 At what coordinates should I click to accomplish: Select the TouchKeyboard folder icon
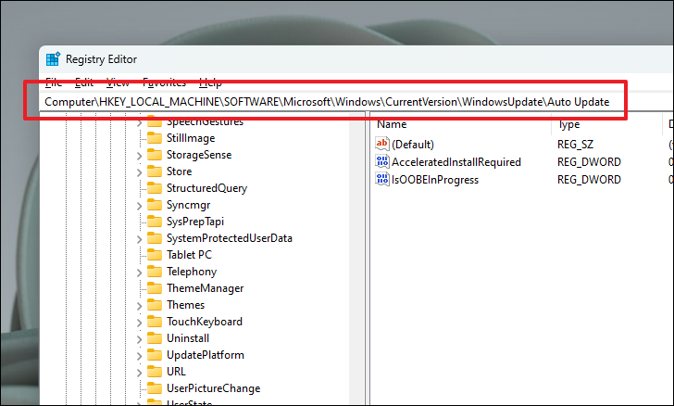pos(155,322)
